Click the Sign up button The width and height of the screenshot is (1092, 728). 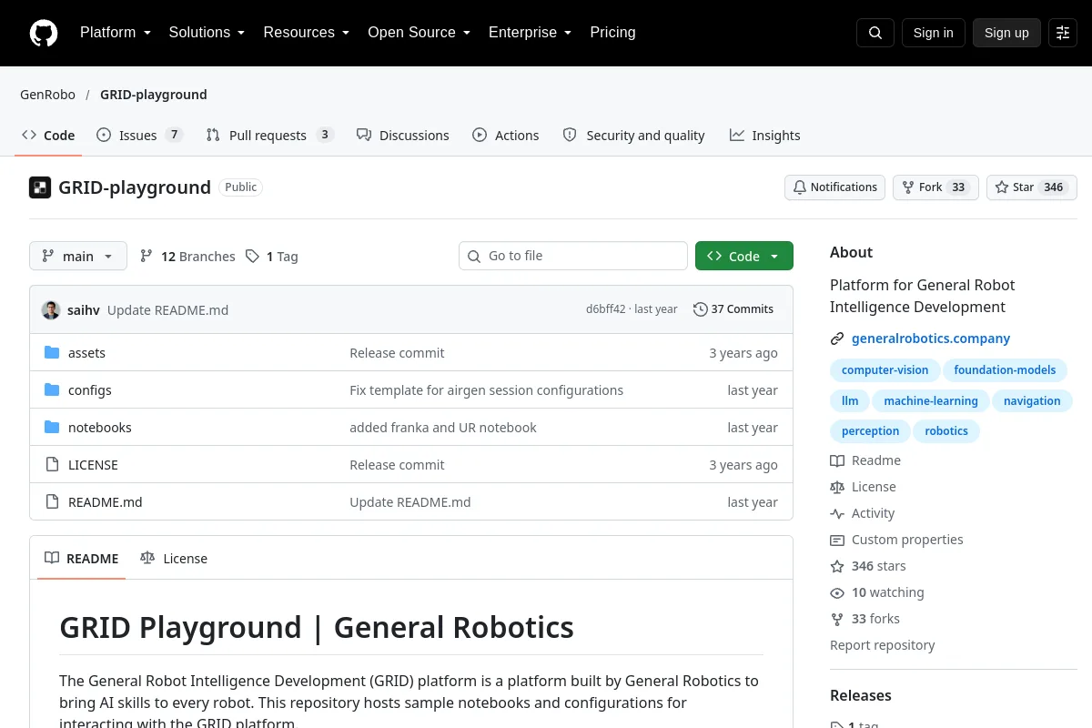point(1006,33)
